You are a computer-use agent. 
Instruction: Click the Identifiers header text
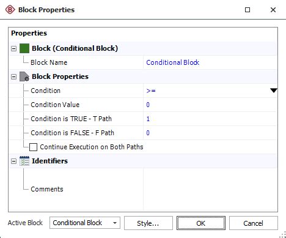pyautogui.click(x=50, y=161)
